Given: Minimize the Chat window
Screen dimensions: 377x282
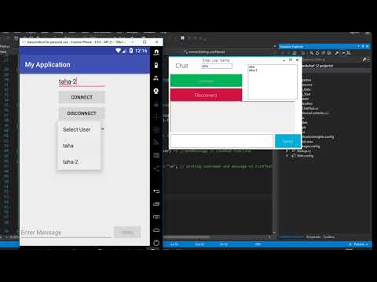Looking at the screenshot, I should coord(284,60).
